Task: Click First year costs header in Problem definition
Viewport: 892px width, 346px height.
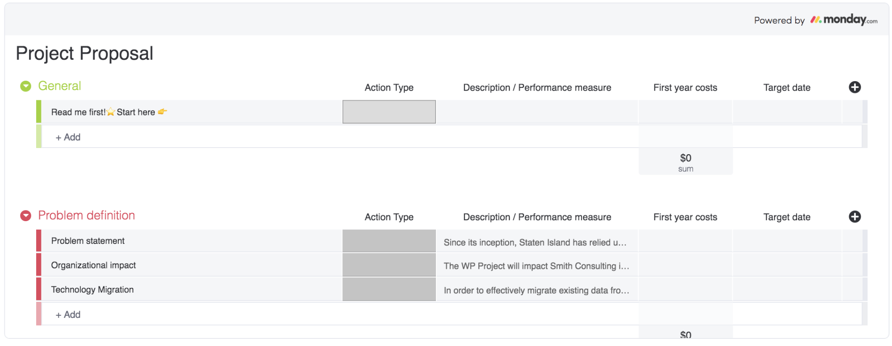Action: (x=685, y=217)
